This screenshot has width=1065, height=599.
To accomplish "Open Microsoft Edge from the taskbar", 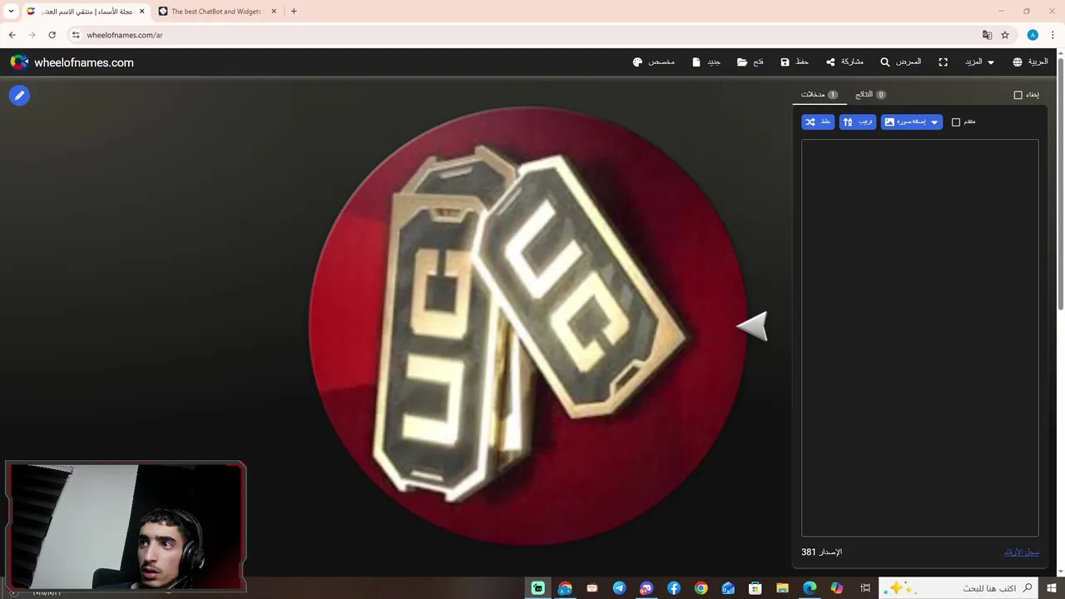I will pos(810,588).
